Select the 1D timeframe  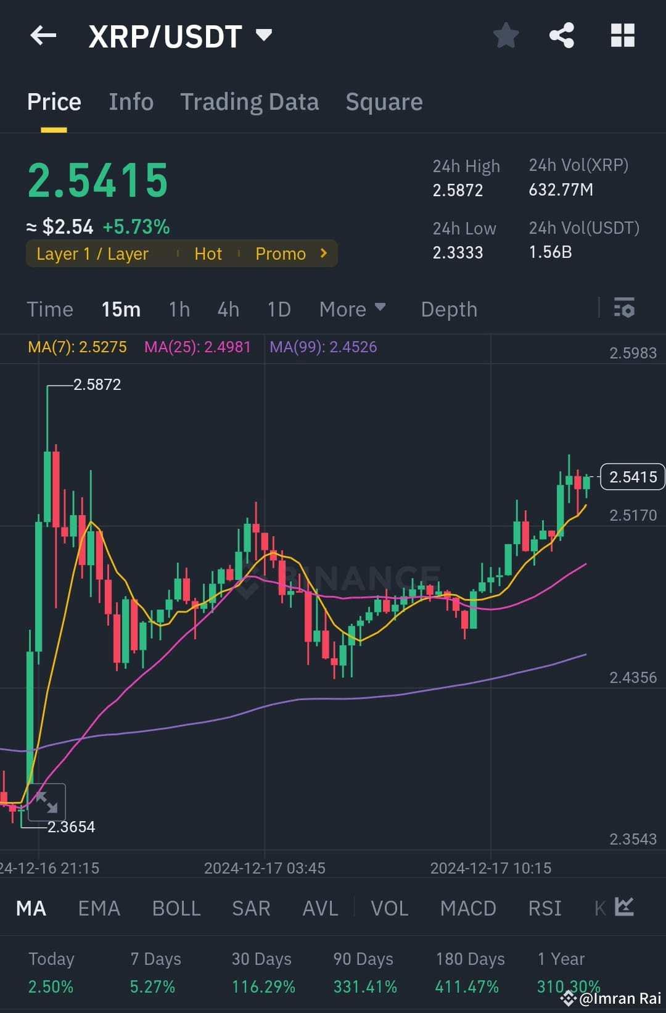pos(279,308)
